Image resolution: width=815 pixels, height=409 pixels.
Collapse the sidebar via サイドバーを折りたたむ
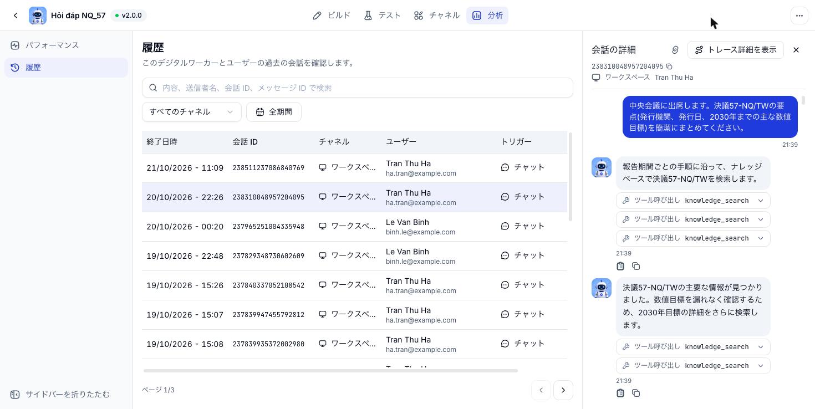coord(60,394)
